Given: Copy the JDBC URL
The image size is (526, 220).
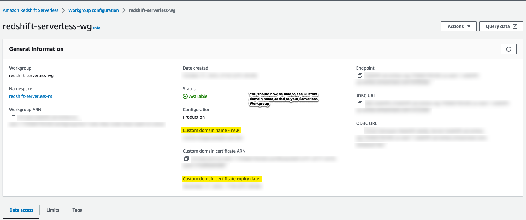Looking at the screenshot, I should 360,103.
